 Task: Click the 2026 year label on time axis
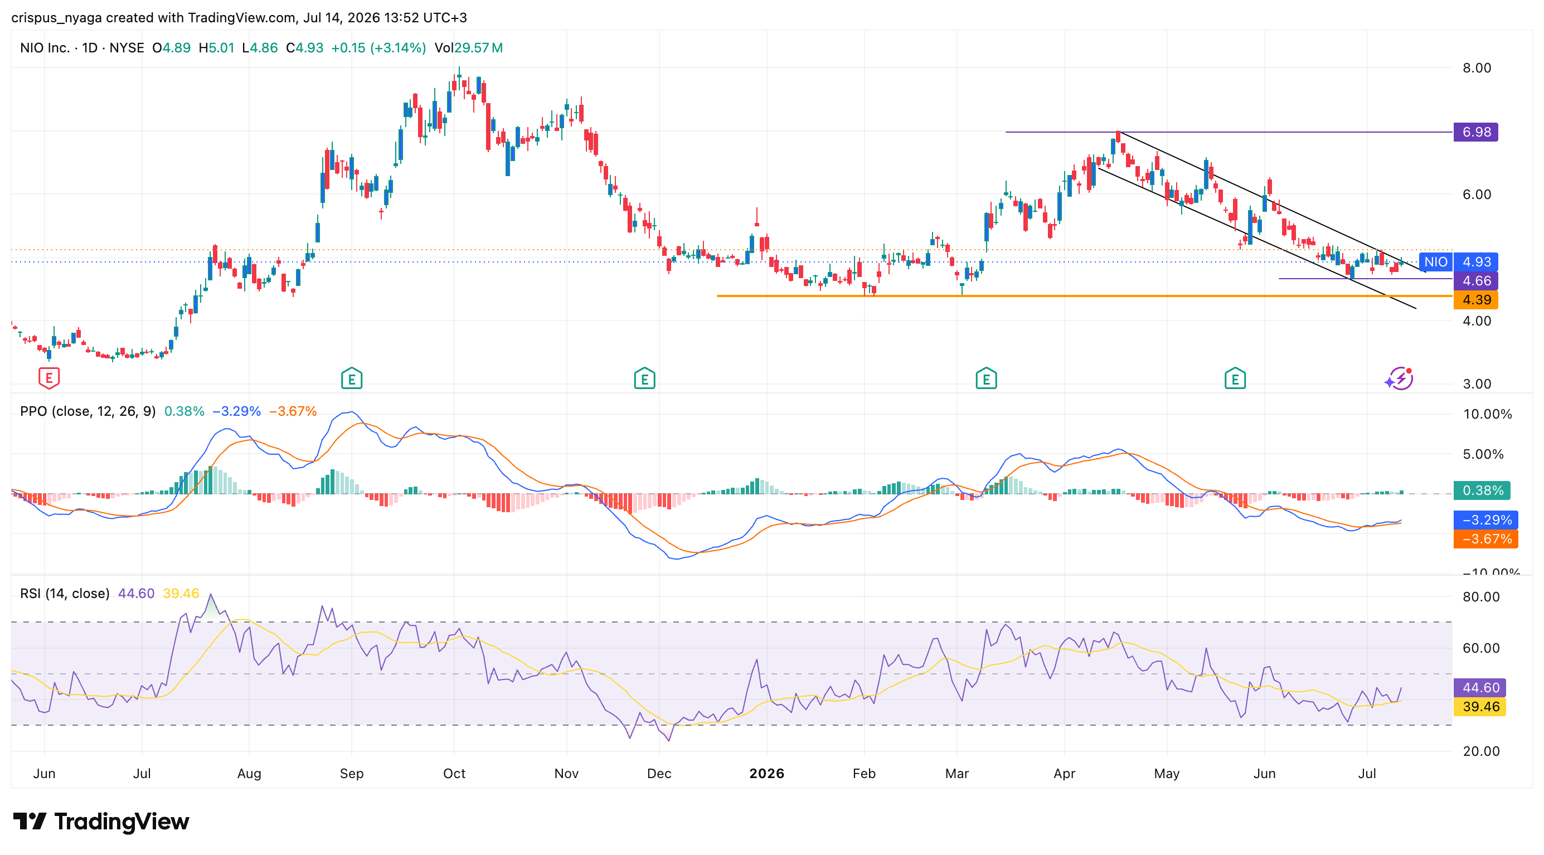(x=766, y=774)
